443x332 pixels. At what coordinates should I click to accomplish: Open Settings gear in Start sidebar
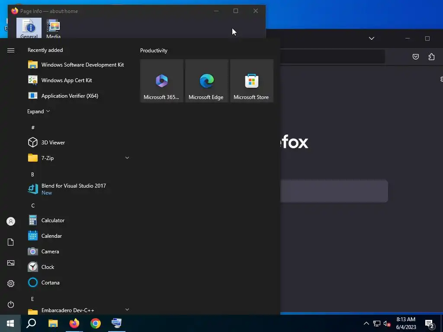[11, 284]
